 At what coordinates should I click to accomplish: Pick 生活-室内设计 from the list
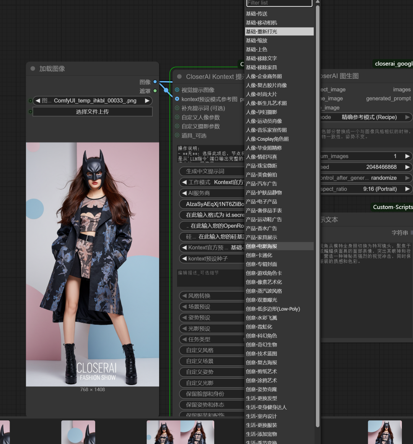point(279,416)
